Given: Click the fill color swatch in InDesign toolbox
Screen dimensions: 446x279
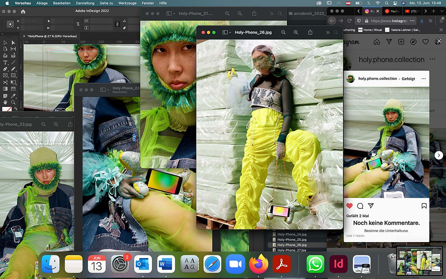Looking at the screenshot, I should coord(6,109).
